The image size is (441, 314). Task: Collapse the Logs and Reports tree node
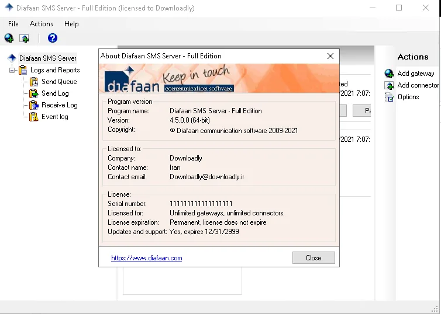[x=12, y=70]
